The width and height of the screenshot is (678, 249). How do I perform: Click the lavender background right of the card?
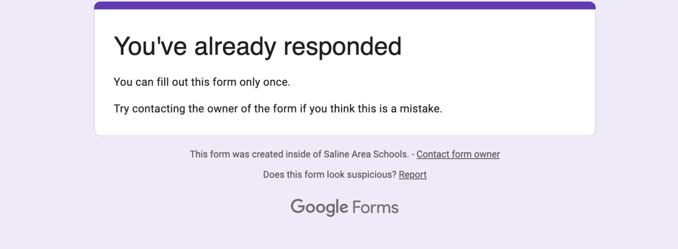(x=636, y=106)
